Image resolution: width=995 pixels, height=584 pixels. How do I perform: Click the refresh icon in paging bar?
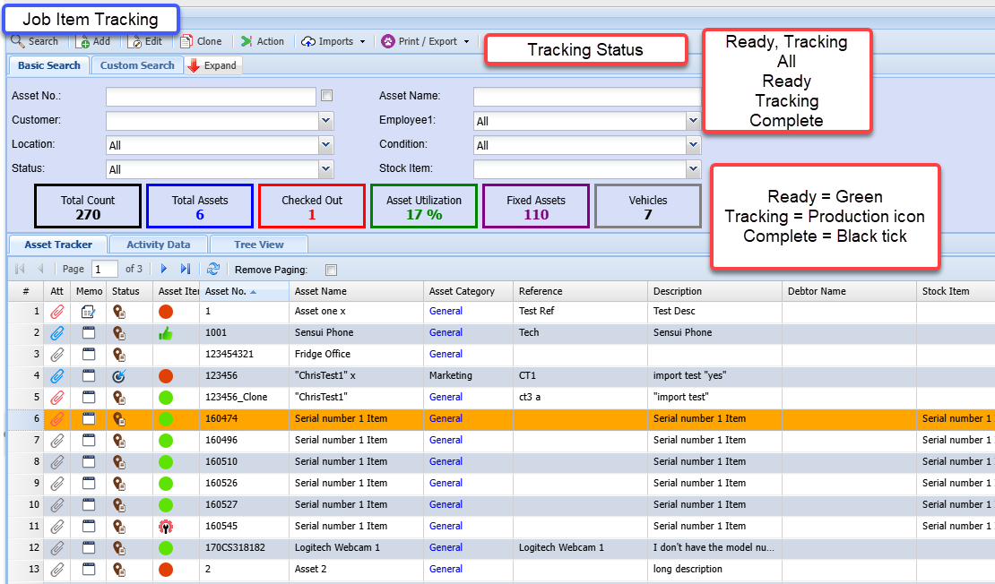pos(212,269)
